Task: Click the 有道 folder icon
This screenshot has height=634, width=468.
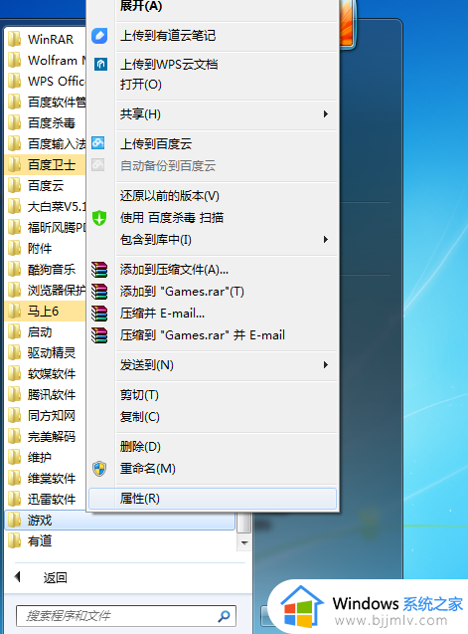Action: (x=15, y=541)
